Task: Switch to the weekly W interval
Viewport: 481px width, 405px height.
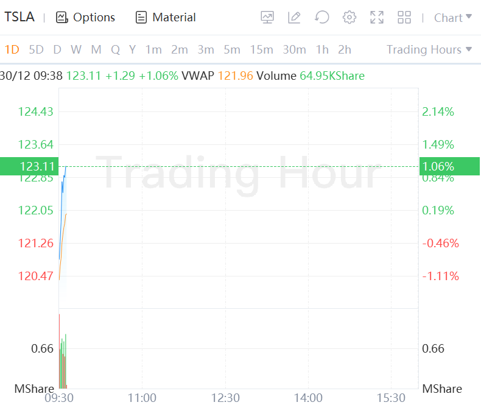Action: 75,49
